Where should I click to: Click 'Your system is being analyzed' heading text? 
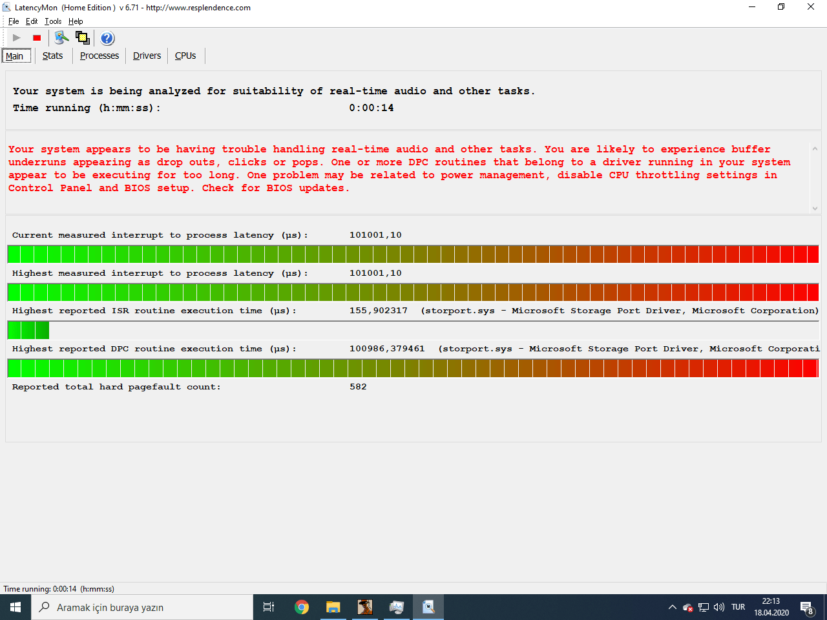click(x=274, y=91)
